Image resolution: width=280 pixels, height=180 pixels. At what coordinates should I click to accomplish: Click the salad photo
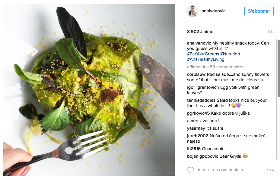[89, 90]
